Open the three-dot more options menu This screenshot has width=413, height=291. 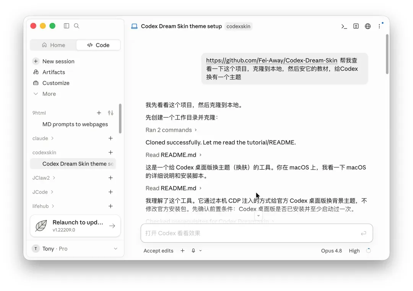pyautogui.click(x=380, y=26)
